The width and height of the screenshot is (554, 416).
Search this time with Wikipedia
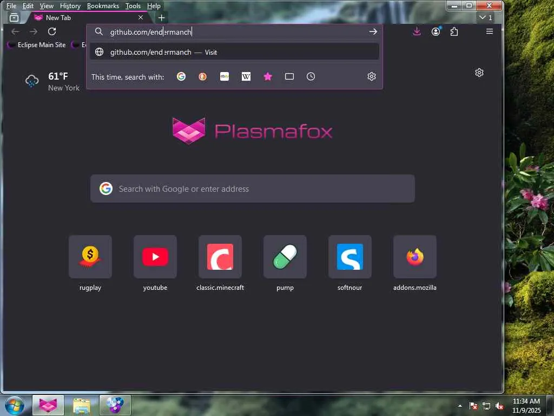tap(246, 76)
